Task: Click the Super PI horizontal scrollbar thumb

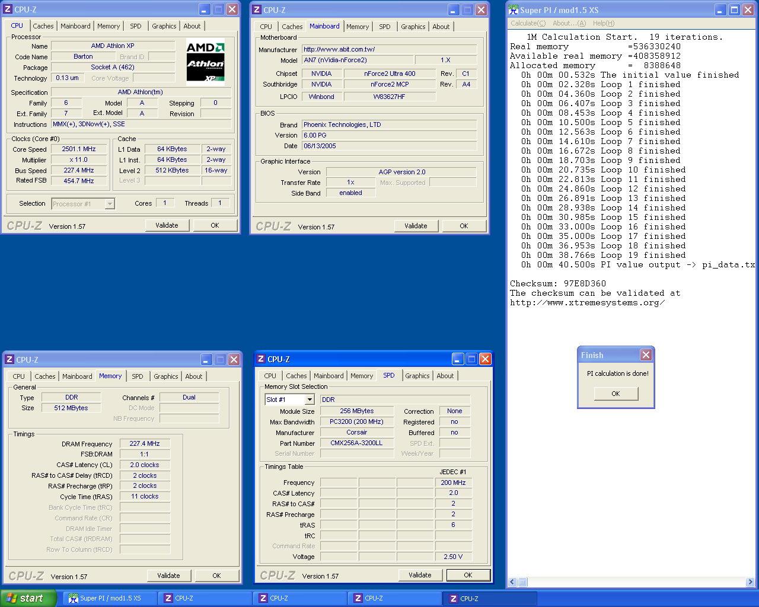Action: click(x=523, y=582)
